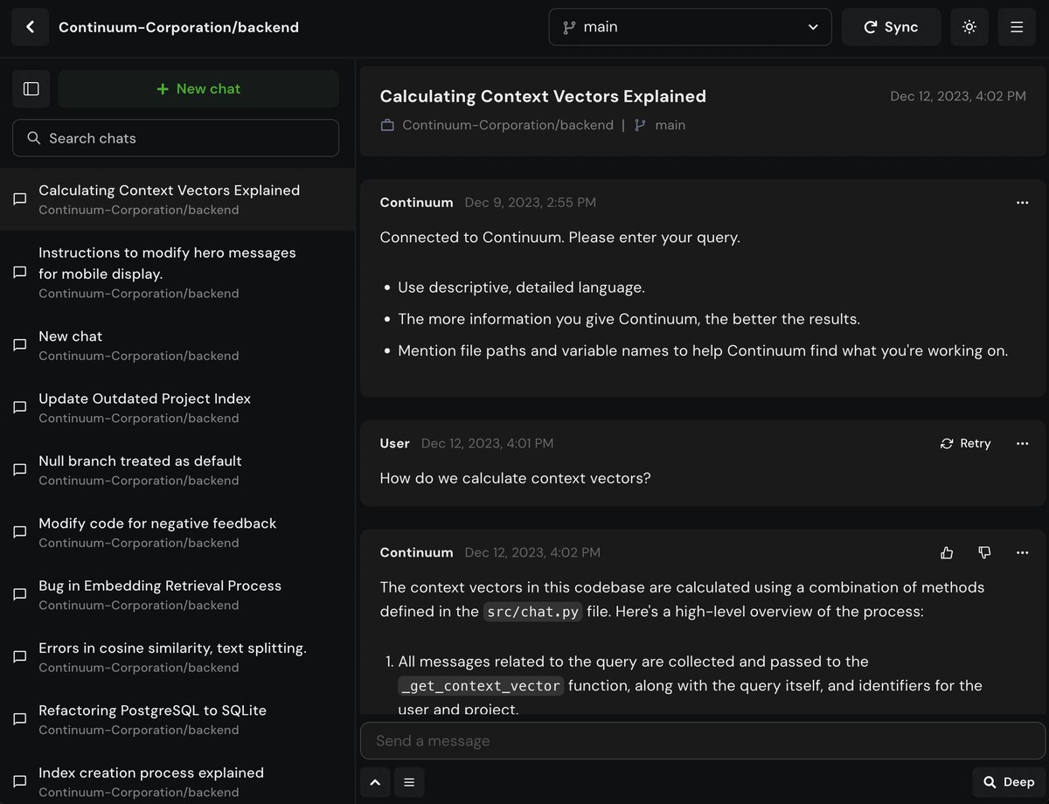Open options menu on the user message
The width and height of the screenshot is (1049, 804).
(x=1022, y=443)
